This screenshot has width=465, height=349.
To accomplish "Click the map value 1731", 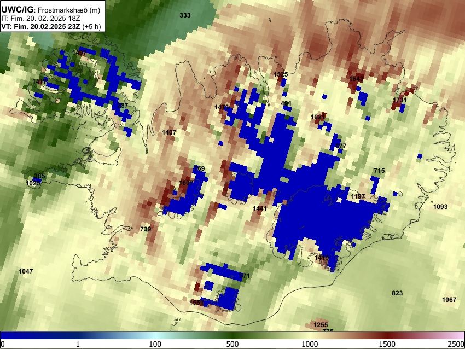I will tap(400, 100).
